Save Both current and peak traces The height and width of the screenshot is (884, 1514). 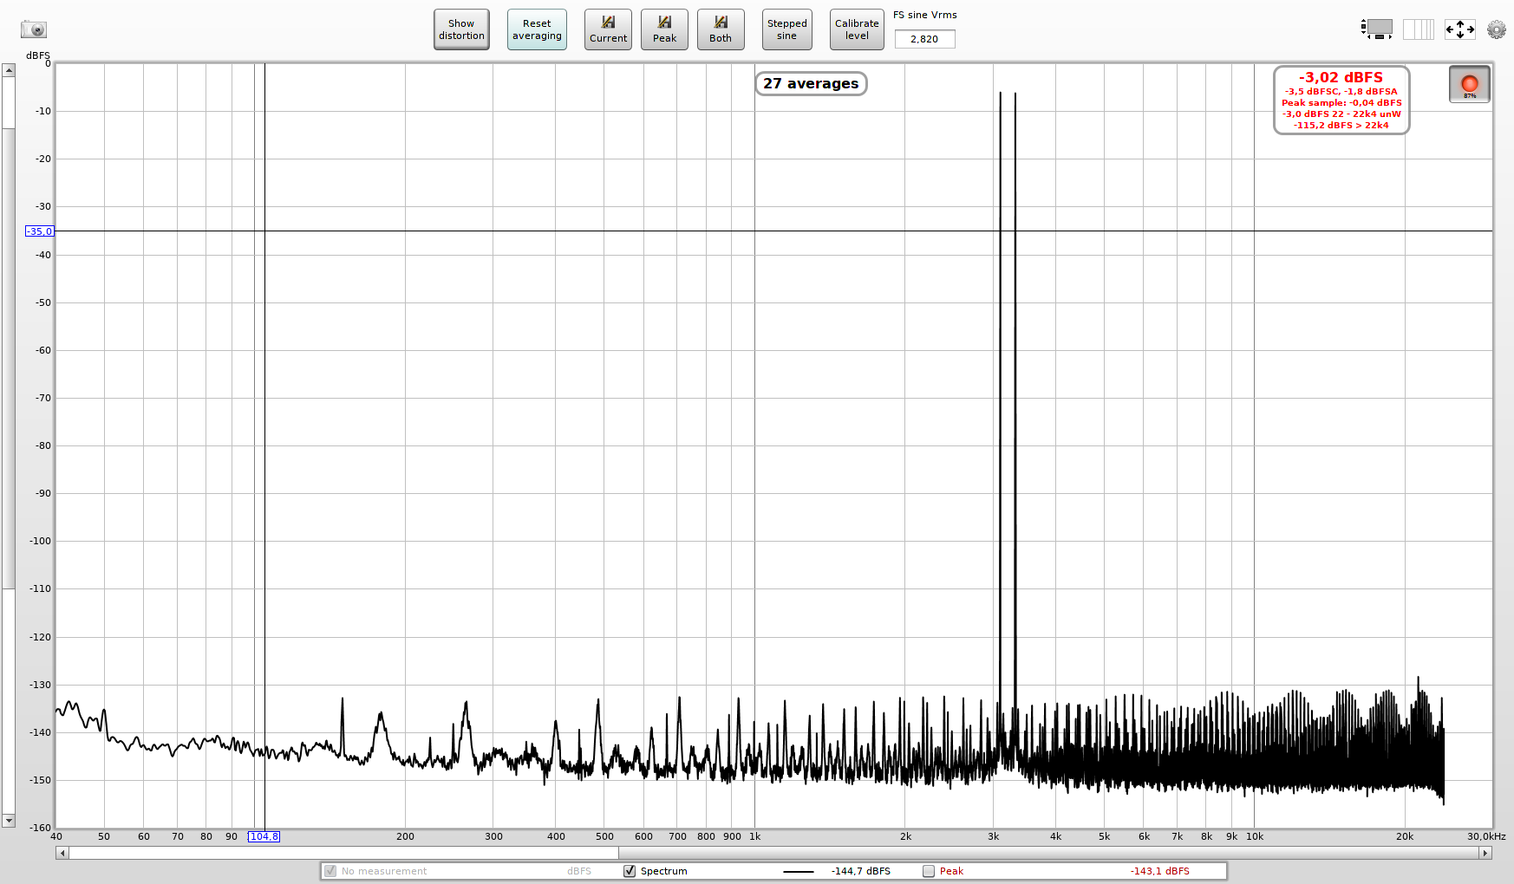(721, 29)
